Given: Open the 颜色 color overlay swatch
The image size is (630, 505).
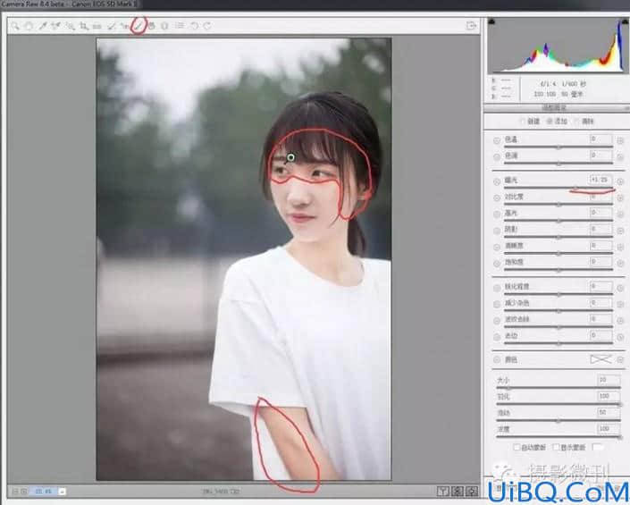Looking at the screenshot, I should [x=601, y=359].
